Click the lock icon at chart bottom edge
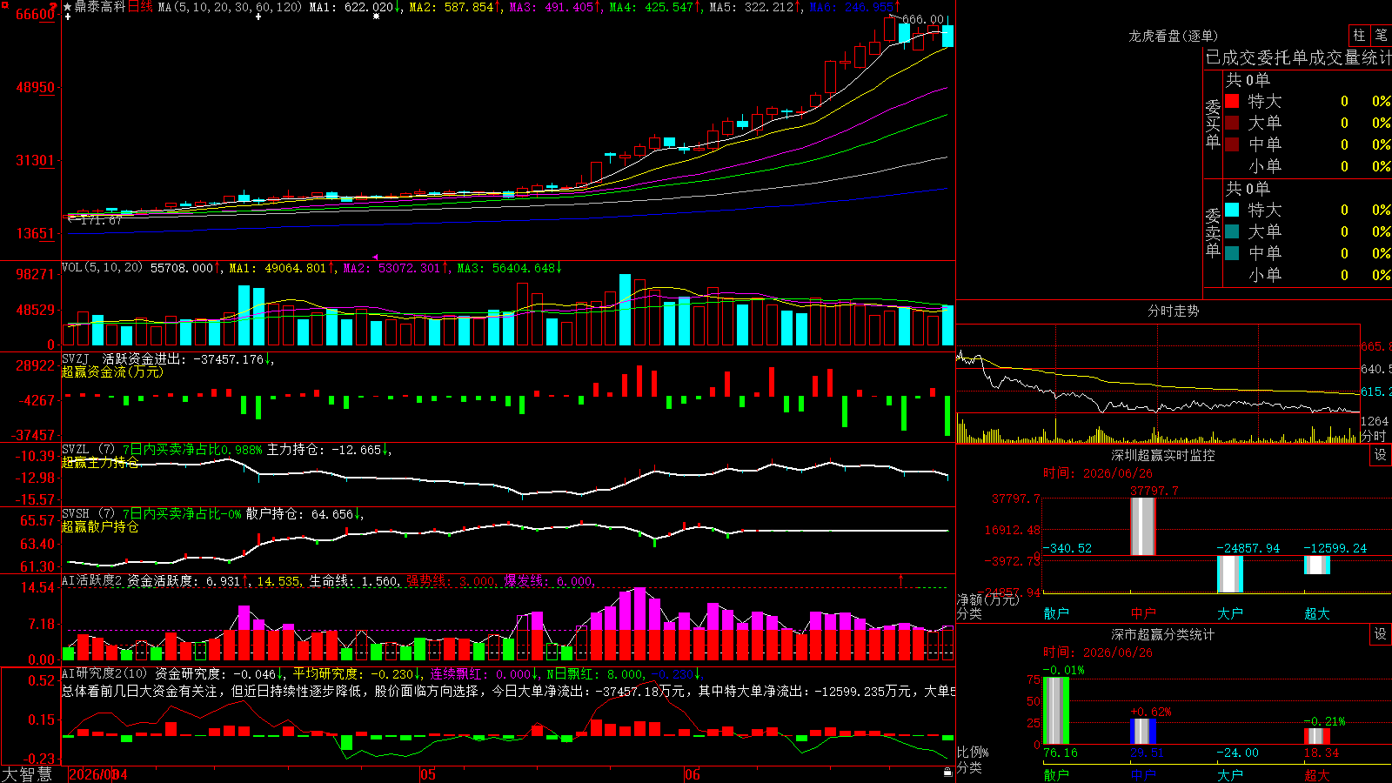 (947, 772)
